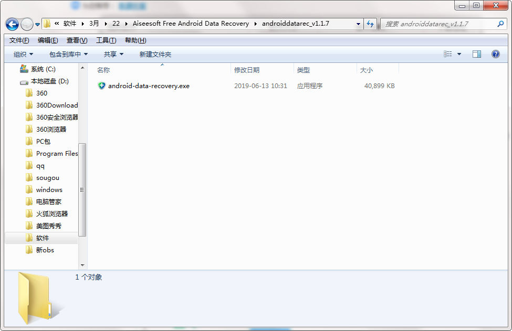This screenshot has height=331, width=512.
Task: Refresh the current folder view
Action: tap(370, 24)
